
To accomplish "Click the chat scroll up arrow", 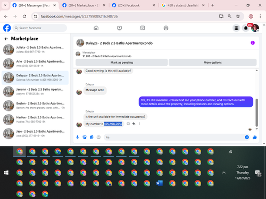I will click(256, 71).
